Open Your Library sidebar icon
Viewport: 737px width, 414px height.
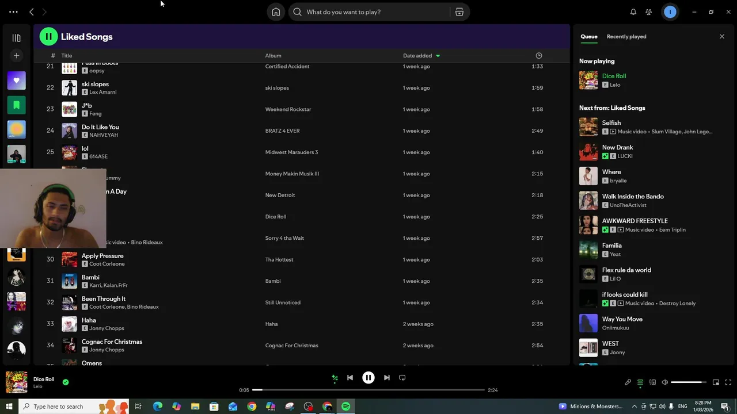coord(16,38)
